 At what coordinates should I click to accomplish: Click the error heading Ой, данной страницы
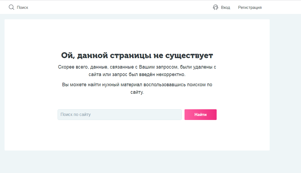[x=137, y=55]
